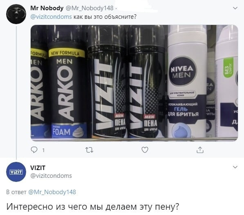Select the reply text 'Интересно из чего мы делаем эту пену?'

(x=93, y=207)
